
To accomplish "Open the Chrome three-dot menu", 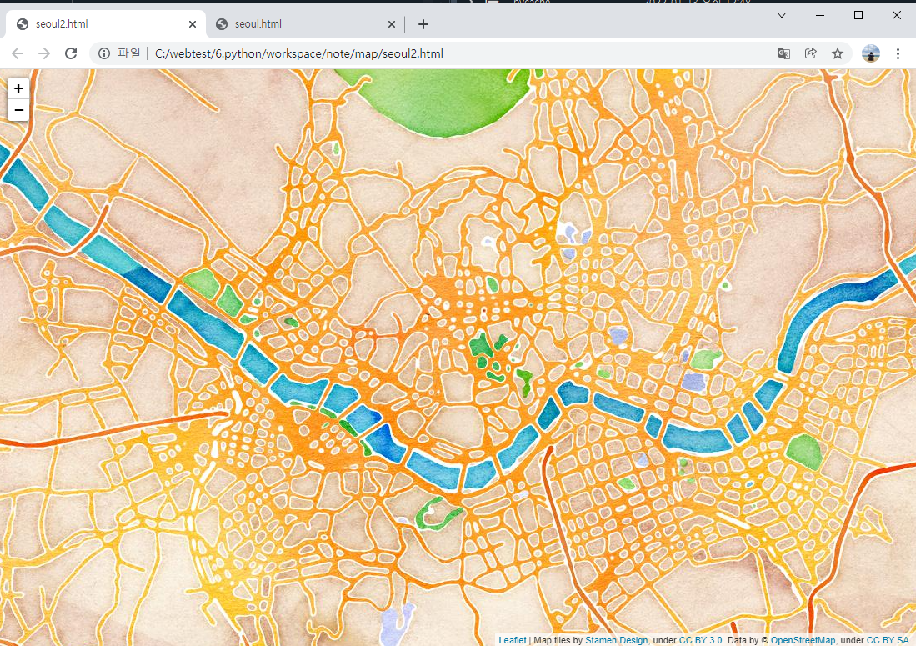I will tap(898, 53).
